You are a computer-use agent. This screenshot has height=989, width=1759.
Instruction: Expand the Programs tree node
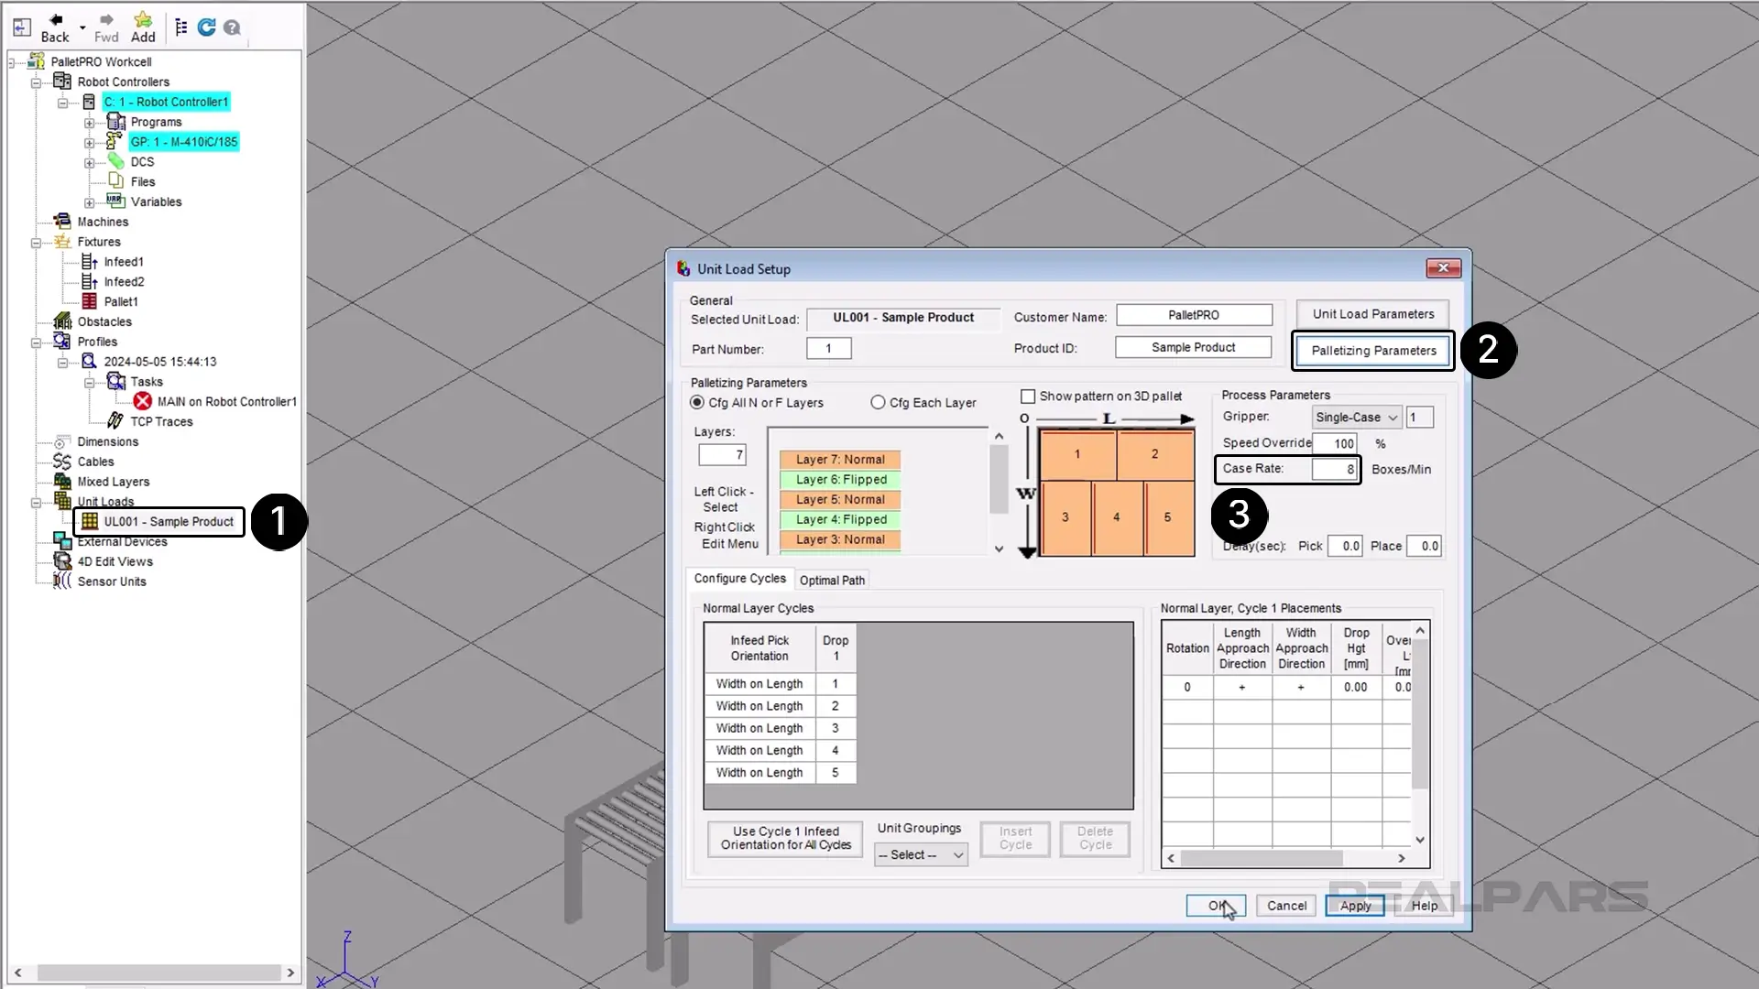90,123
